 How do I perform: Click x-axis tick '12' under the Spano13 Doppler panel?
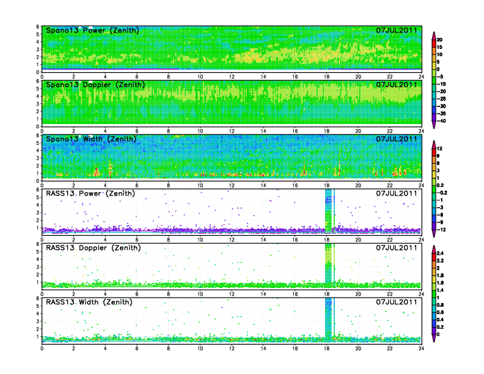232,131
